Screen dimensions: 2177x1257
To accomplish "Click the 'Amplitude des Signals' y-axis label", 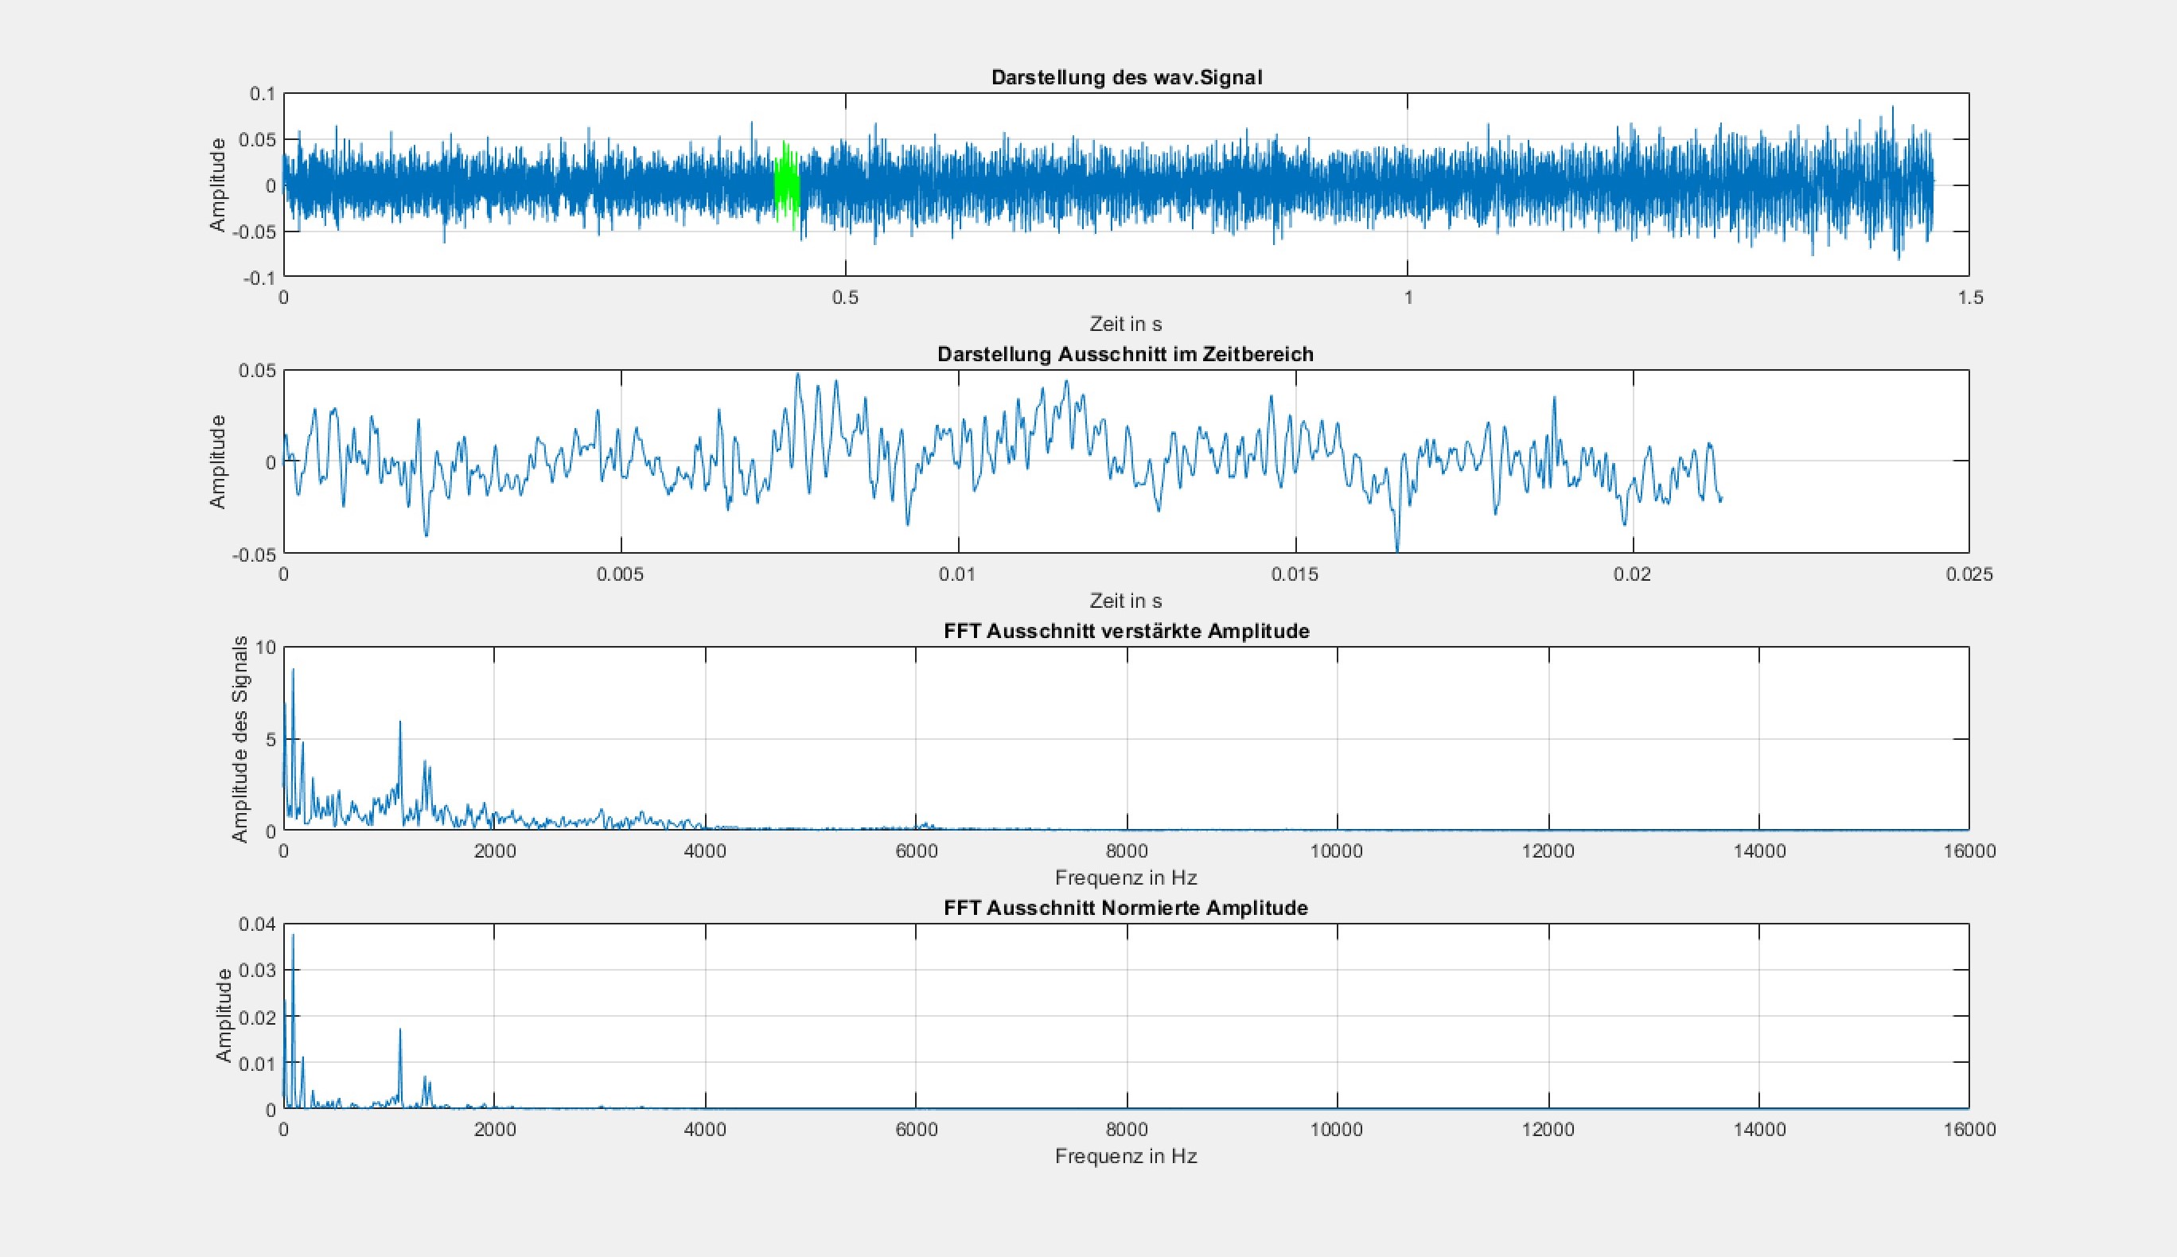I will pos(241,739).
